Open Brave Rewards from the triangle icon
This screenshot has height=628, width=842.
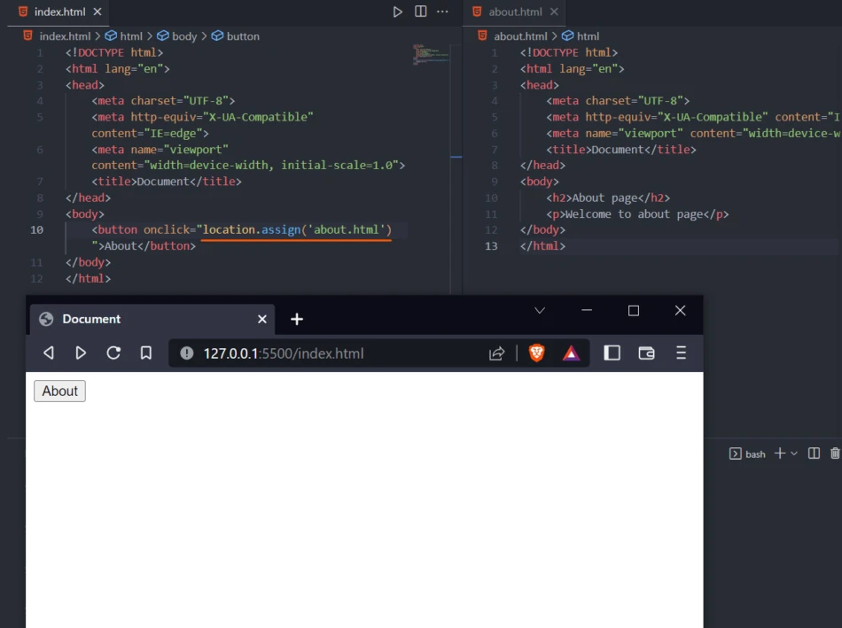point(571,352)
